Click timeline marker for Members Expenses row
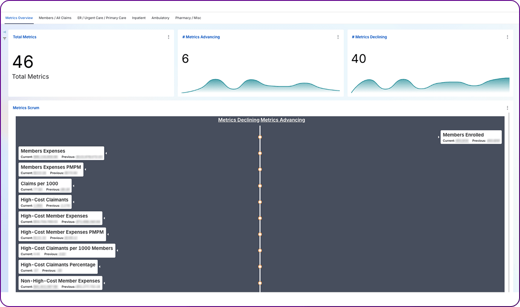The height and width of the screenshot is (307, 520). (x=260, y=153)
